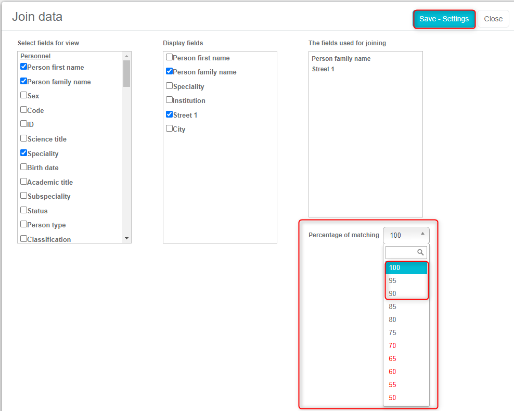Image resolution: width=514 pixels, height=411 pixels.
Task: Focus the percentage search input box
Action: click(402, 252)
